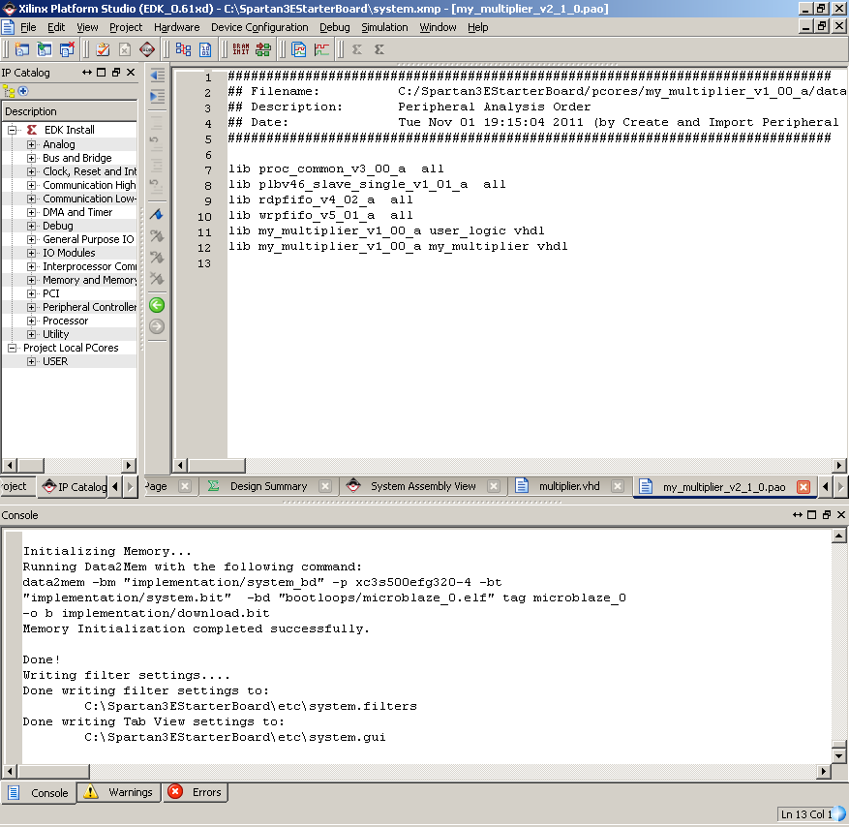849x827 pixels.
Task: Open the Device Configuration menu
Action: 259,27
